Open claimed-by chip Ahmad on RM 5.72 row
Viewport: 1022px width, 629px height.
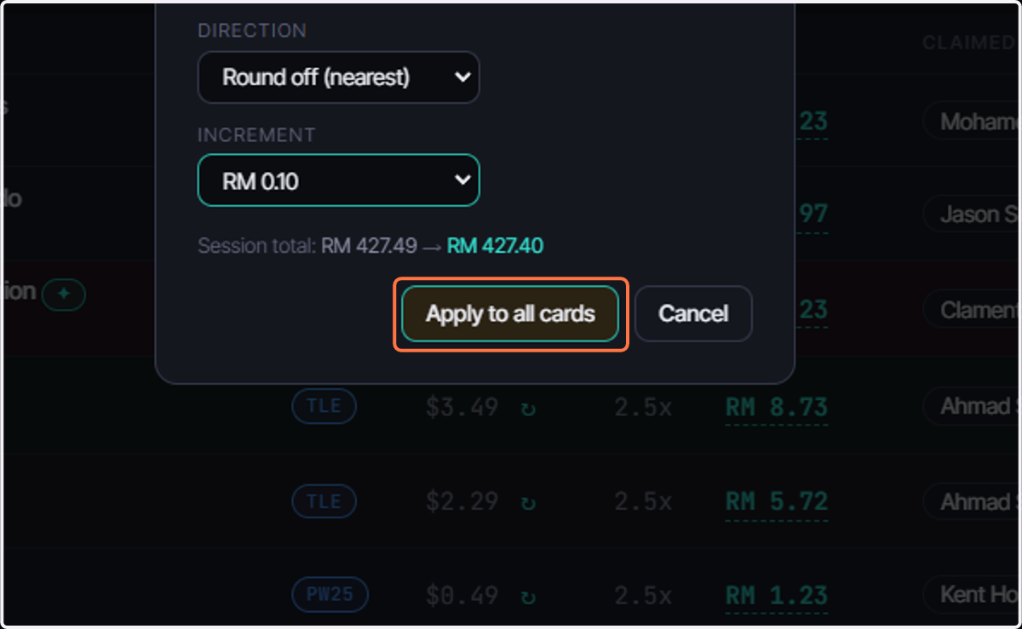pyautogui.click(x=972, y=502)
